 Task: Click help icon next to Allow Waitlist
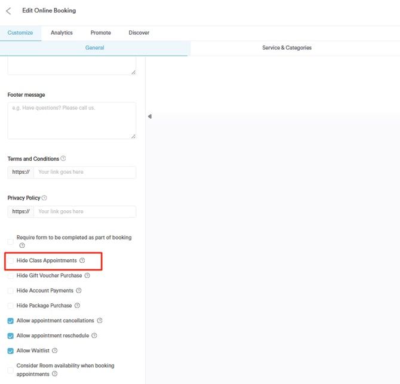point(54,351)
